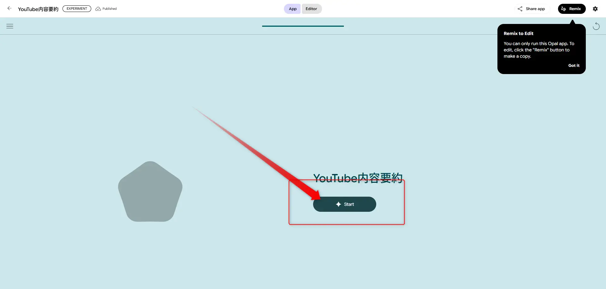Click the sparkle icon on Start button
The image size is (606, 289).
point(338,204)
